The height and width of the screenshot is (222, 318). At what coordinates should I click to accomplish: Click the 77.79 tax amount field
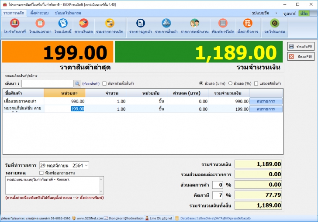tap(258, 195)
